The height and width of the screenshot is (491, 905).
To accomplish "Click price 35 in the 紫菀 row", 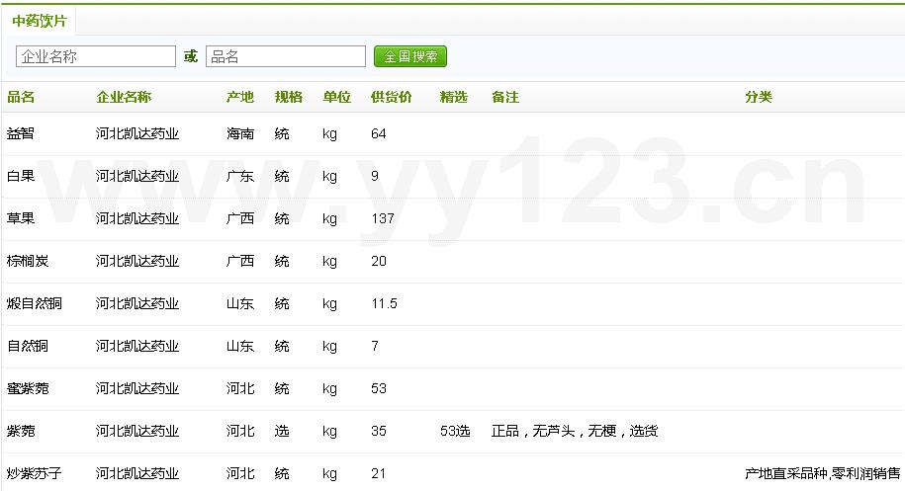I will coord(379,431).
